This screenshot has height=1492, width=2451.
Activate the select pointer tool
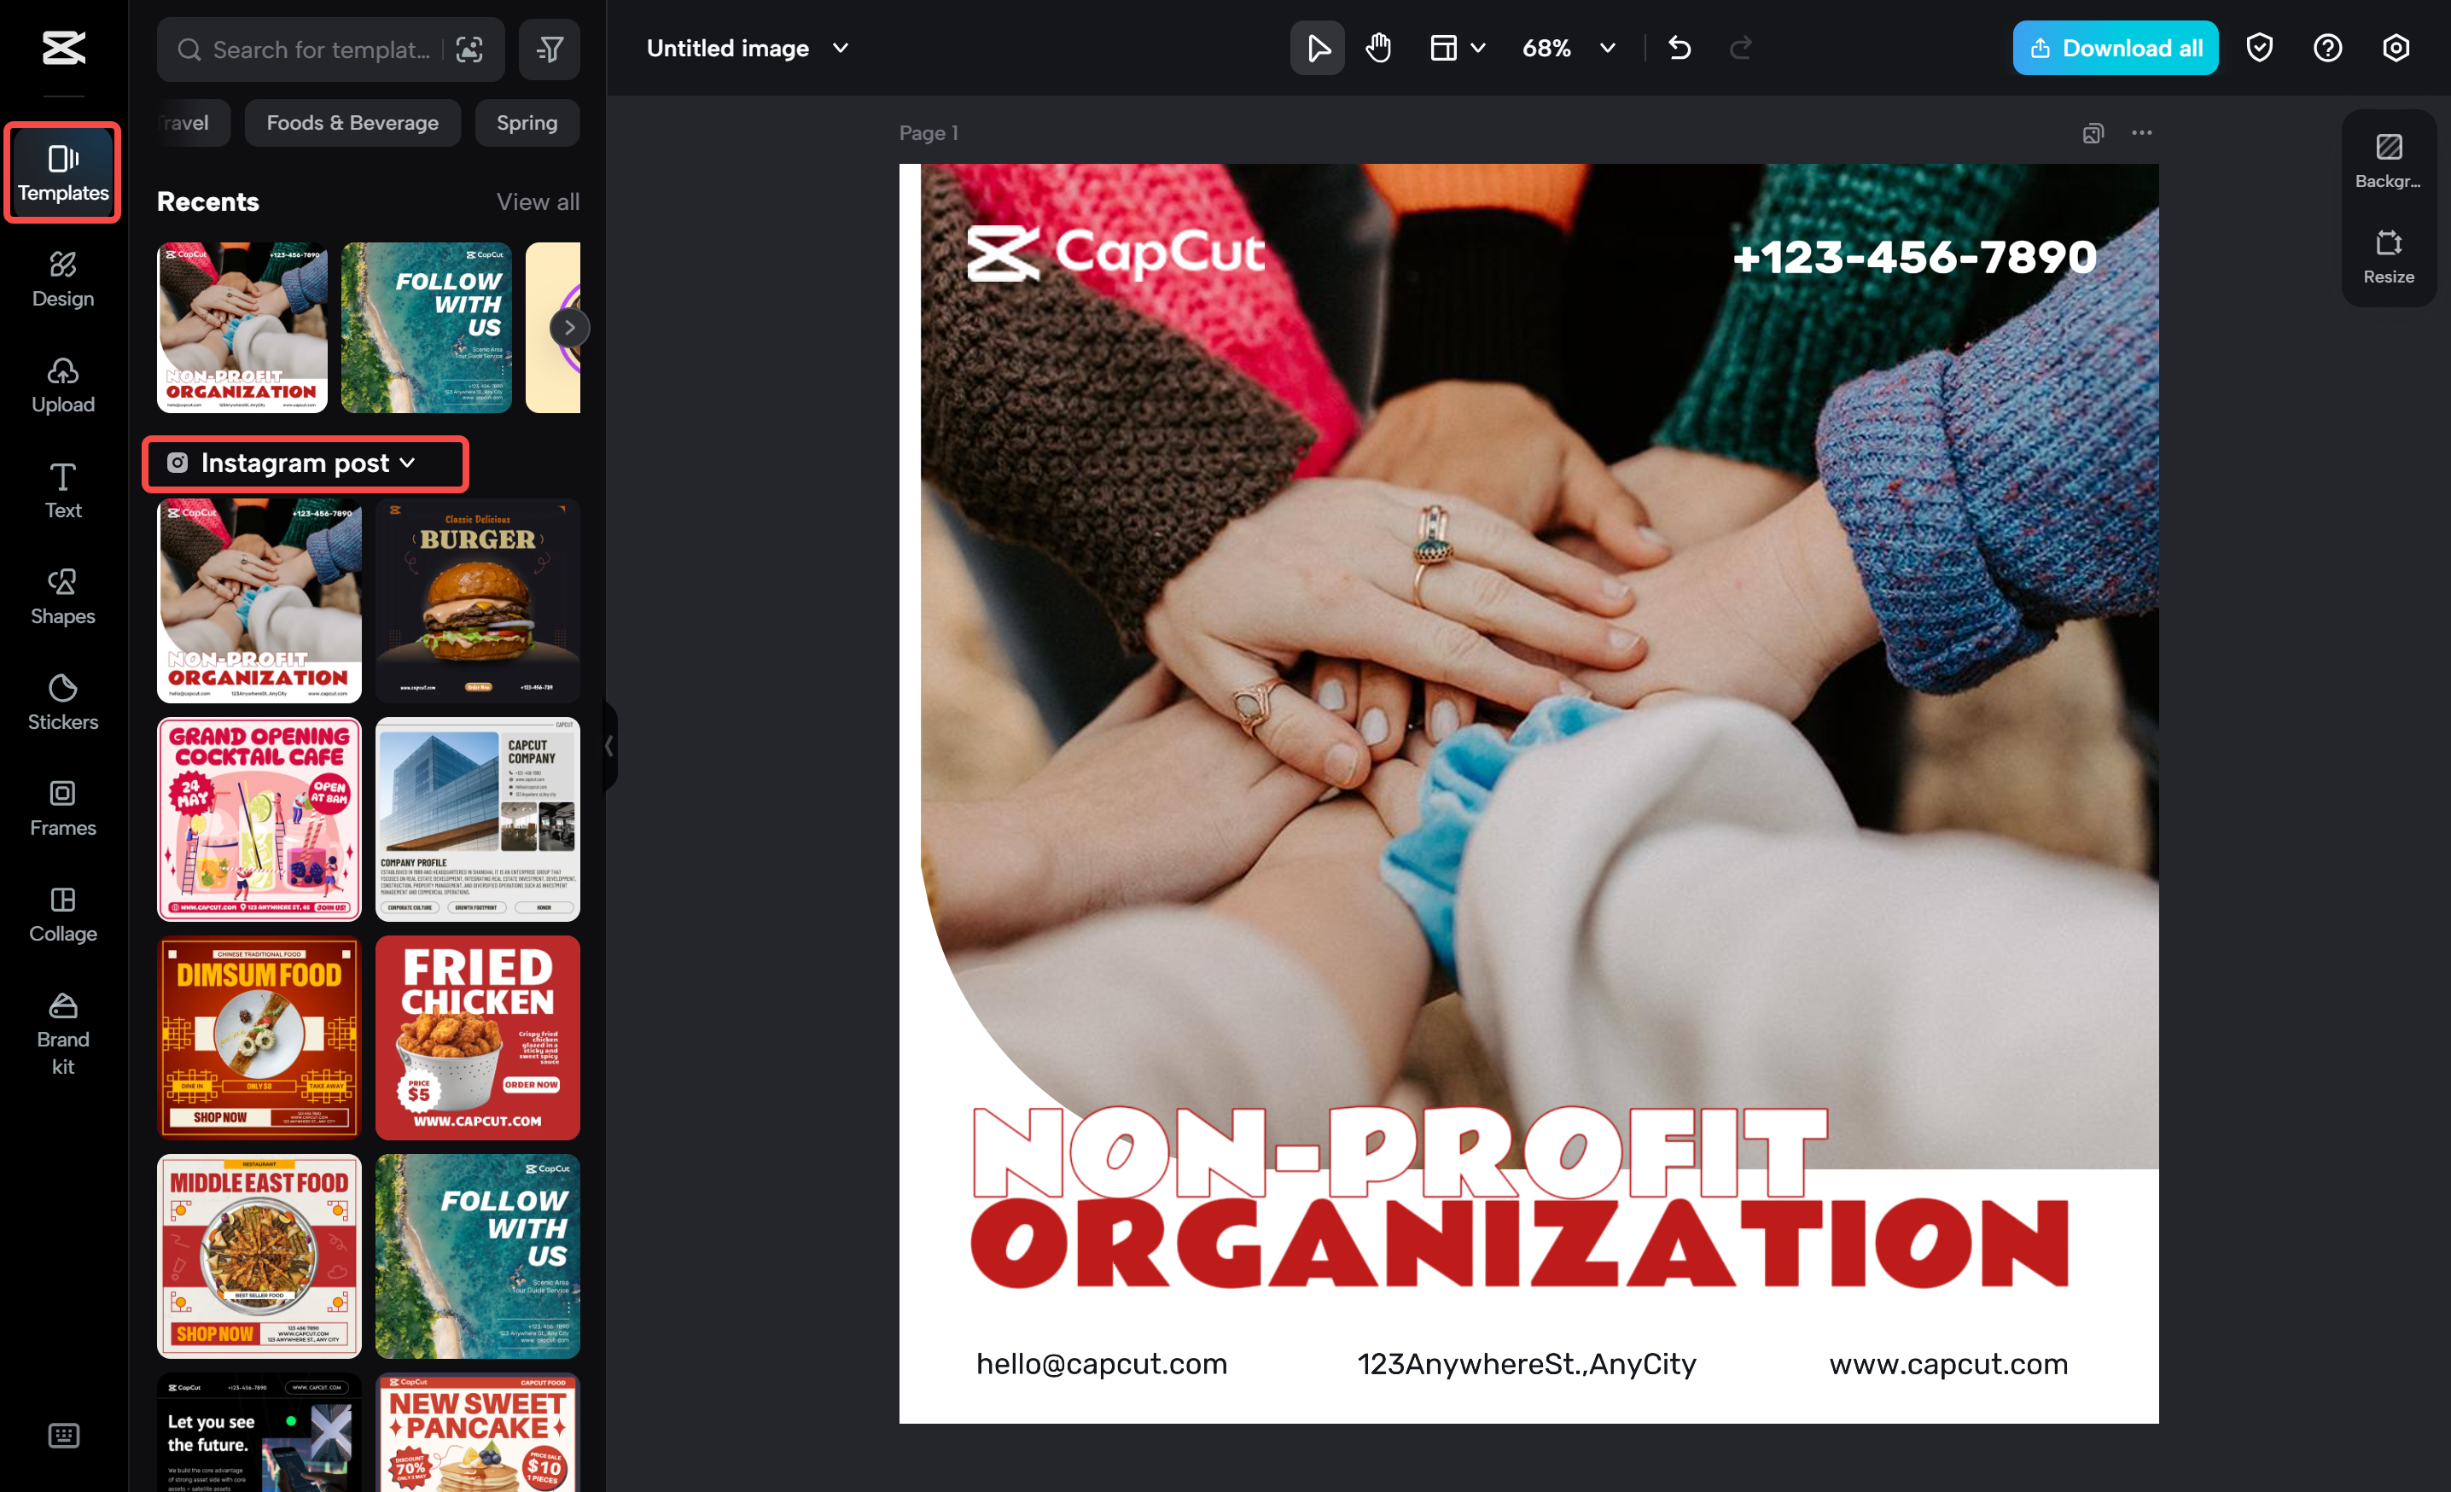[1317, 48]
